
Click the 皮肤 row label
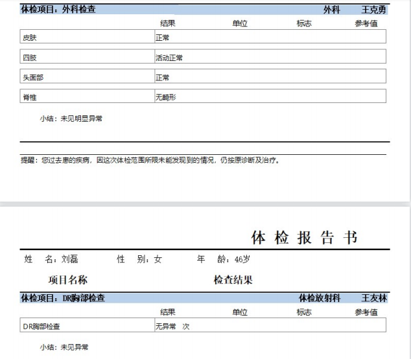pyautogui.click(x=29, y=38)
